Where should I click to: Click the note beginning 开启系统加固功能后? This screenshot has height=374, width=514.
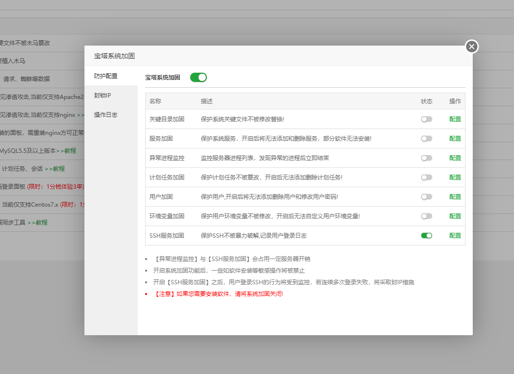[x=229, y=271]
